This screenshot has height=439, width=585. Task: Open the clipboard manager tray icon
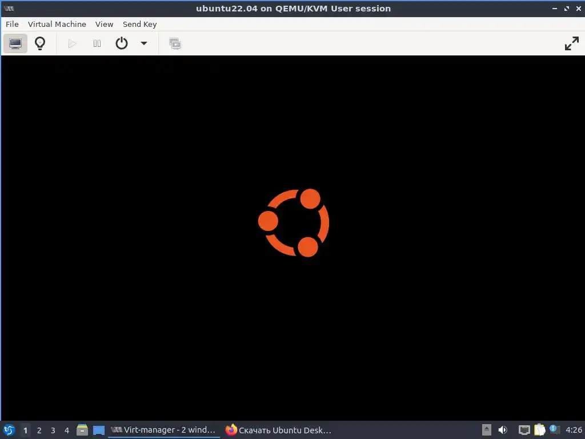pyautogui.click(x=539, y=430)
